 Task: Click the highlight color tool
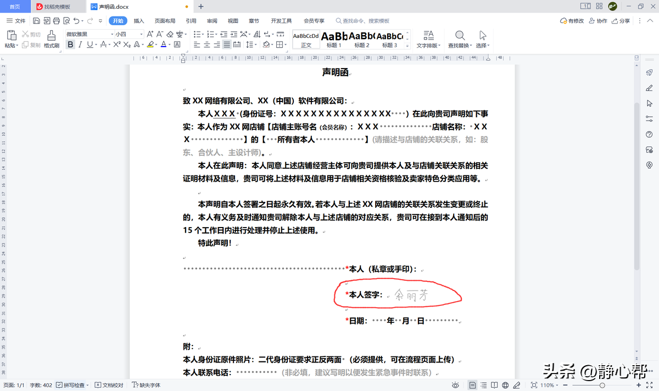[149, 44]
